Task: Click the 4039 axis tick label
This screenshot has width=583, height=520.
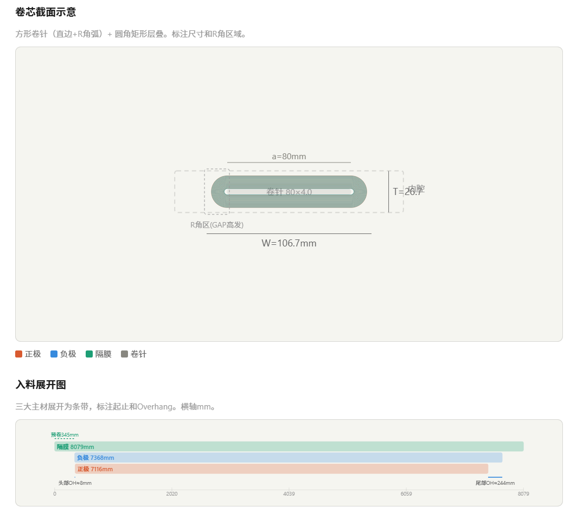Action: tap(289, 493)
